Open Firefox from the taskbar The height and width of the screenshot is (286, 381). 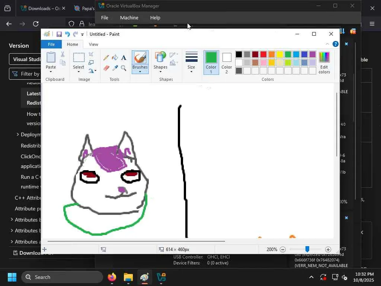coord(112,277)
